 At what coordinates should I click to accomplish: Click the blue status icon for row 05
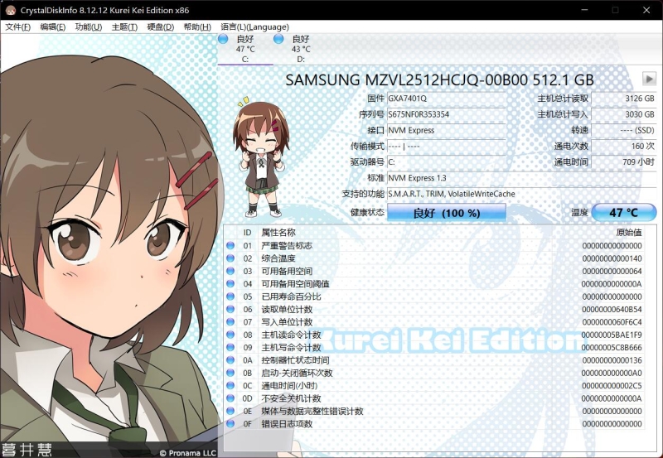[230, 296]
